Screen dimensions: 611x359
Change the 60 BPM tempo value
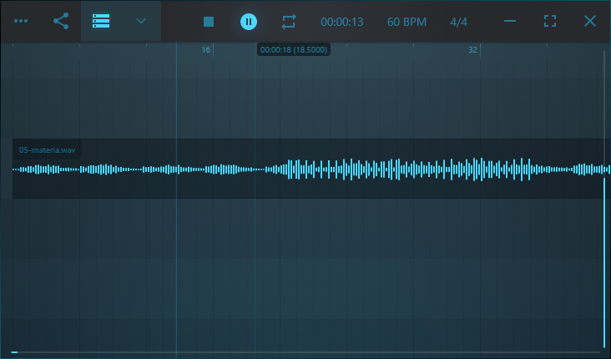(x=406, y=22)
